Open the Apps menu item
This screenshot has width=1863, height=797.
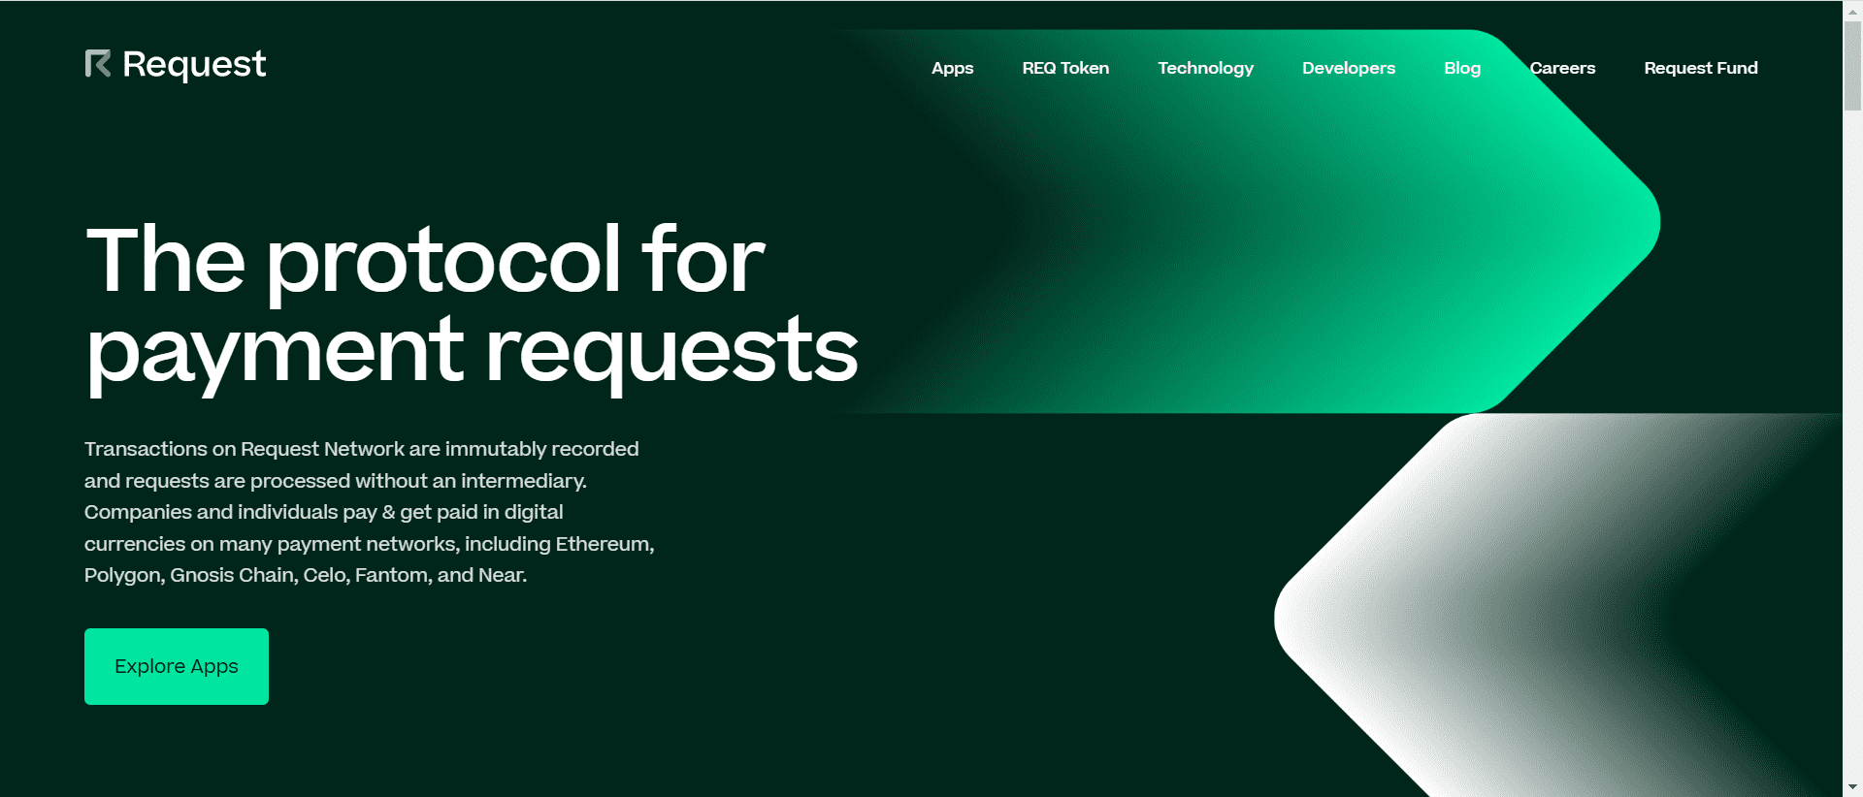pyautogui.click(x=952, y=68)
